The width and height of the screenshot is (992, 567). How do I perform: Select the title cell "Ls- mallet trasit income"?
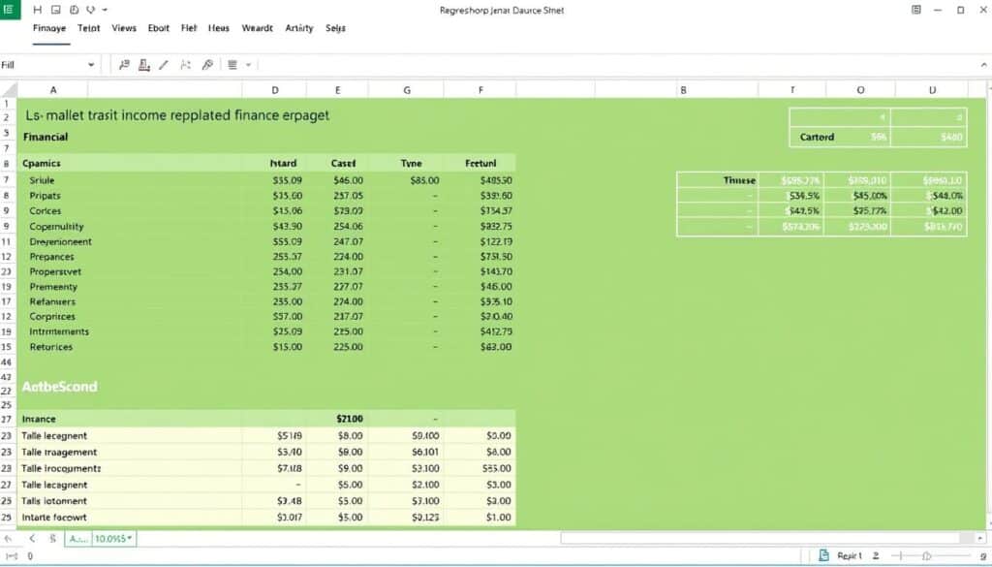[x=177, y=115]
